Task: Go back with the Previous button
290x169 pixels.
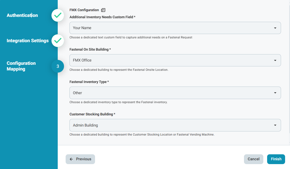Action: [x=80, y=159]
